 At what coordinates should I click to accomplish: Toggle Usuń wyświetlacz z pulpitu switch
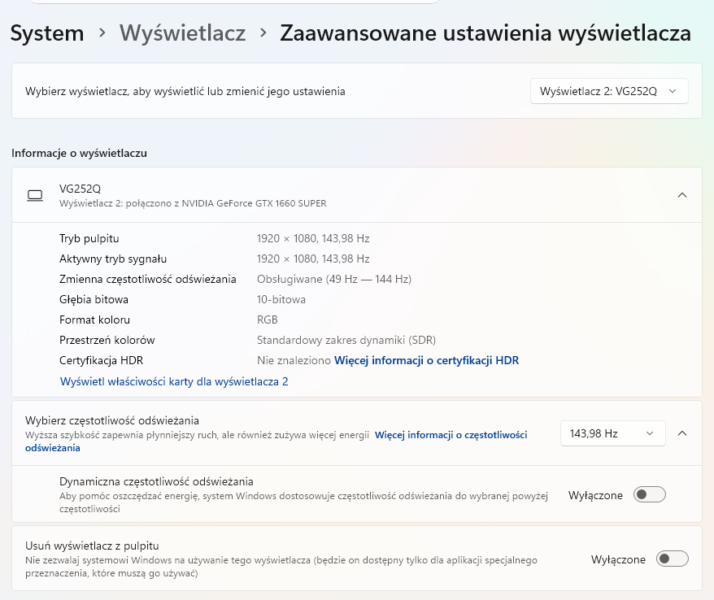(672, 559)
